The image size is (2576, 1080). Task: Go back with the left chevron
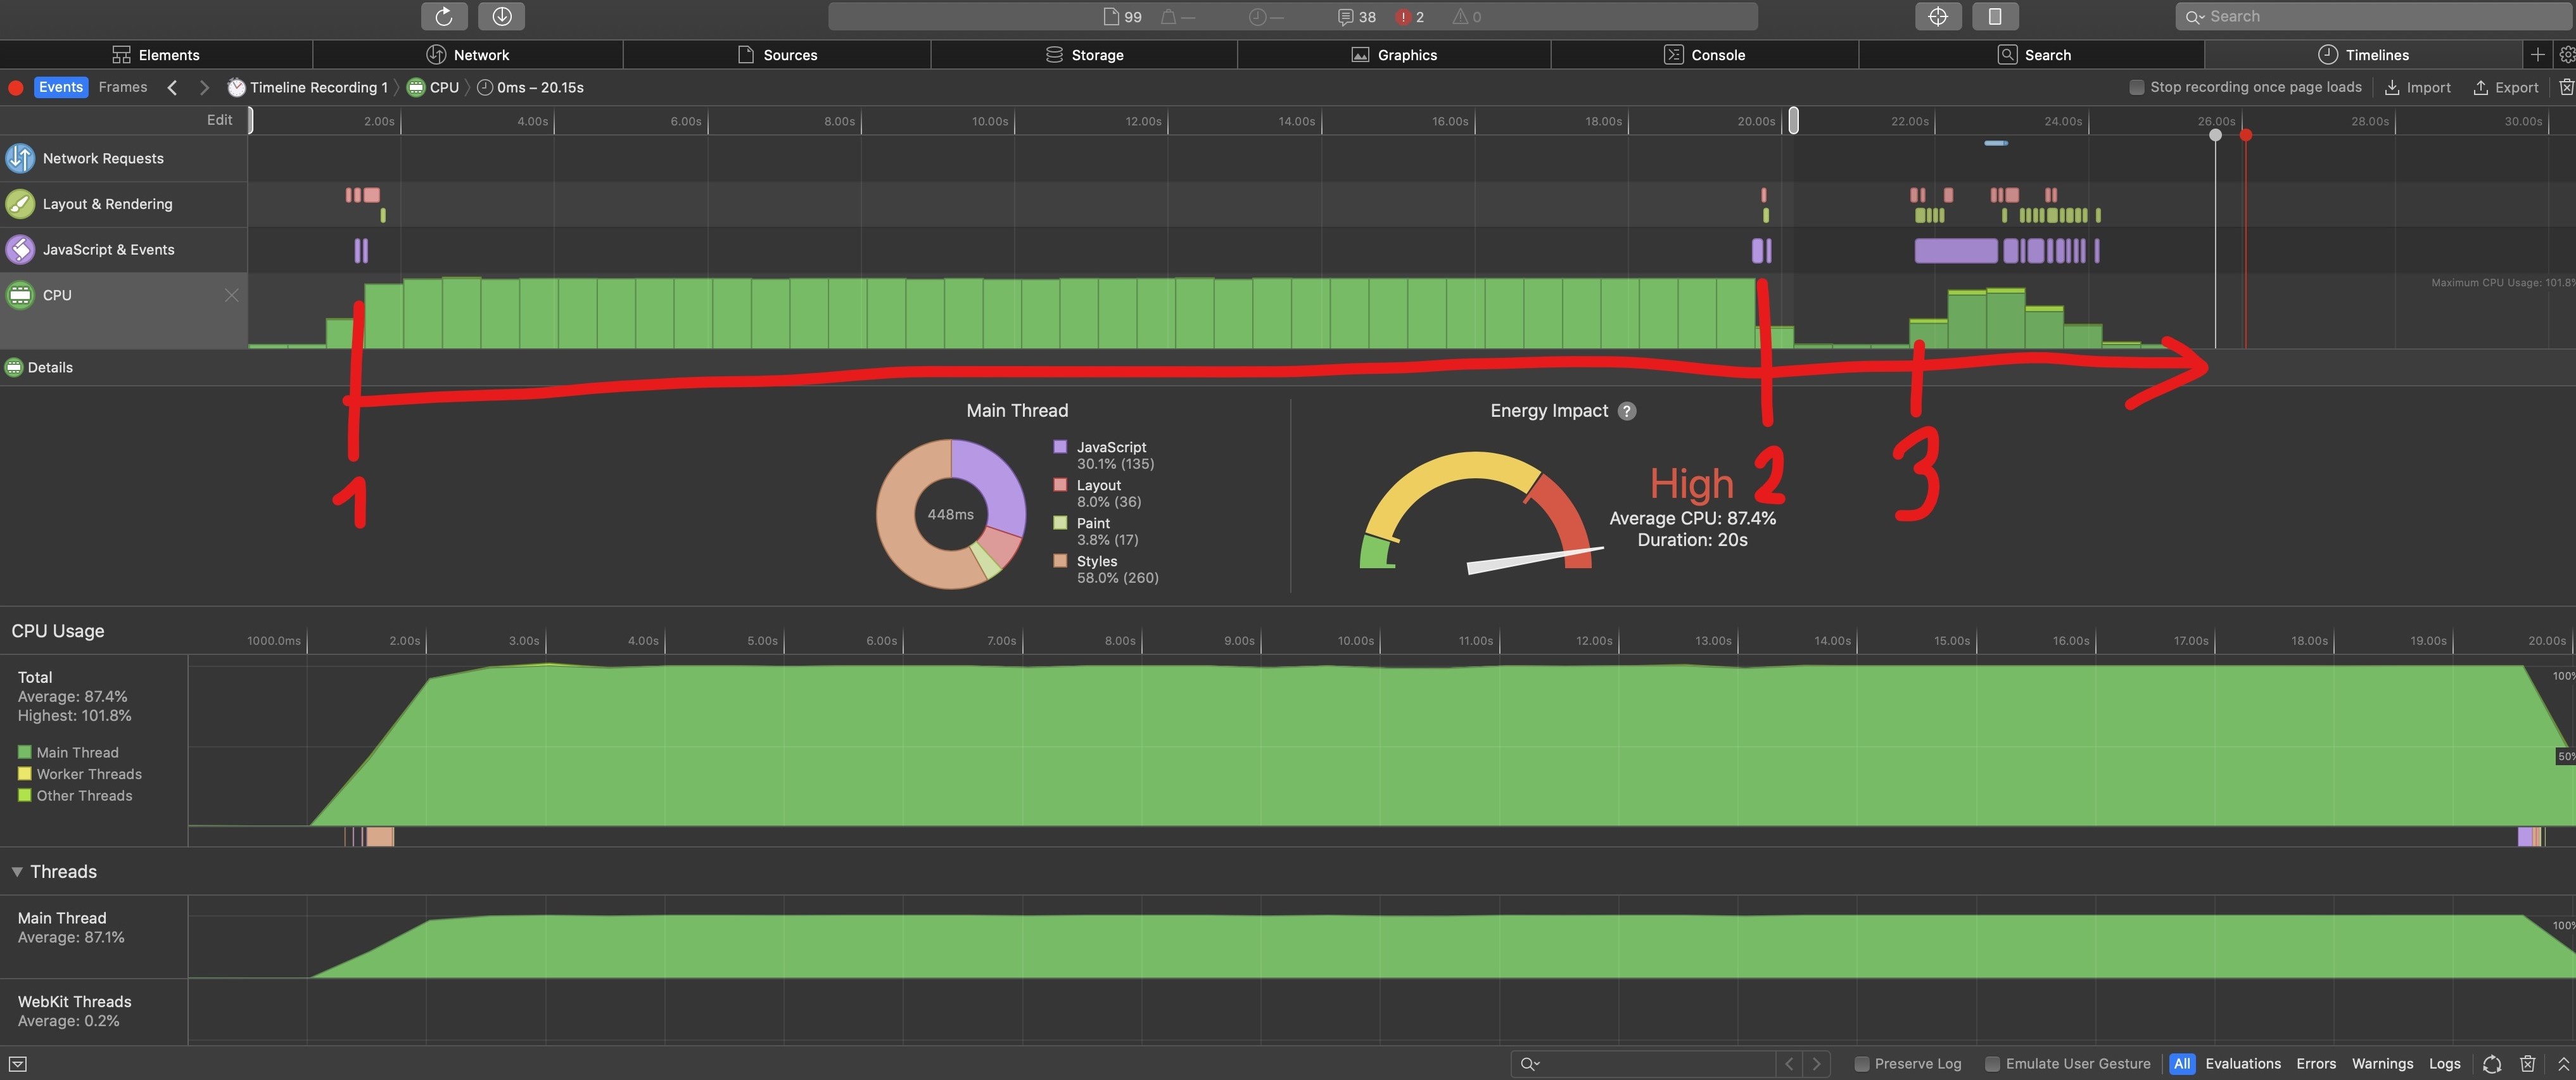click(172, 88)
